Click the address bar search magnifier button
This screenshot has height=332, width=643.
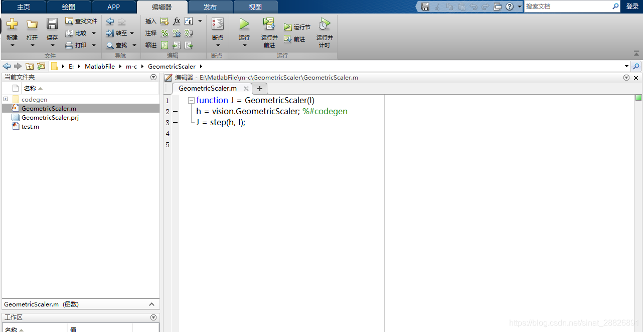(x=636, y=66)
